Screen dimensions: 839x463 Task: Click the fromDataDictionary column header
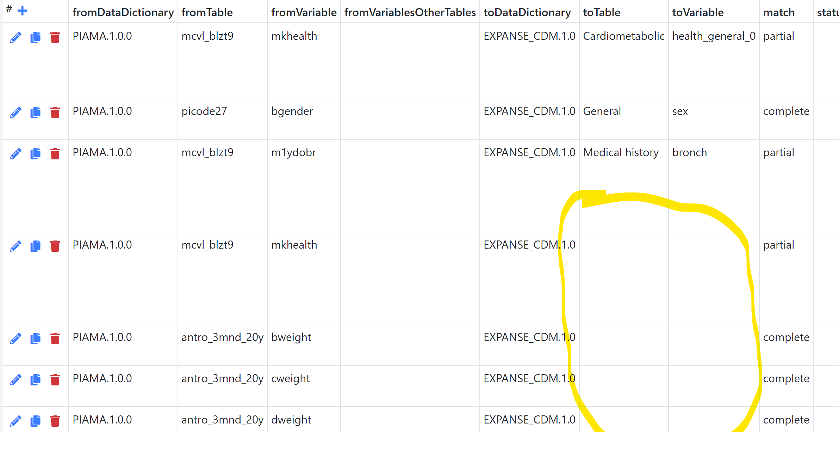click(x=123, y=13)
